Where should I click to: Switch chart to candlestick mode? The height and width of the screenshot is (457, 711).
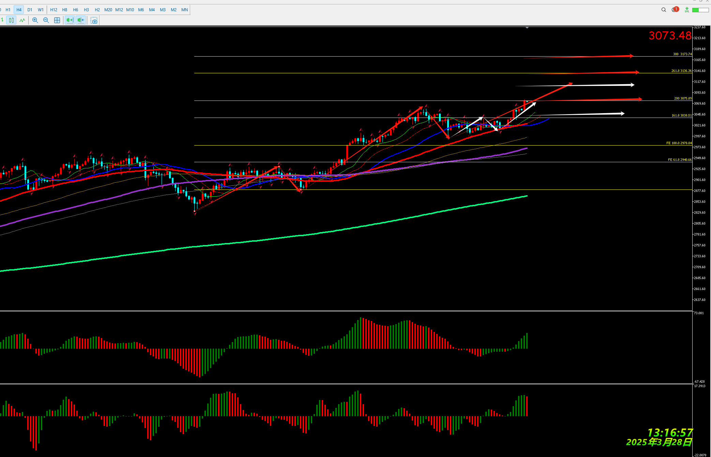tap(12, 20)
